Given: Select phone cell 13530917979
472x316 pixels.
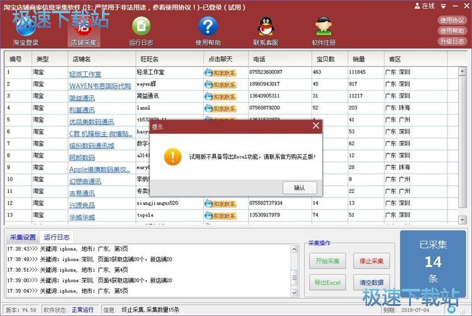Looking at the screenshot, I should 264,215.
